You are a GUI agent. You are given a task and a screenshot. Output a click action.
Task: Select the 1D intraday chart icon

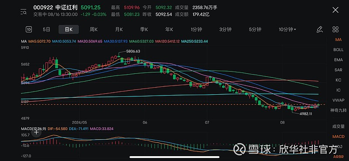coord(29,29)
